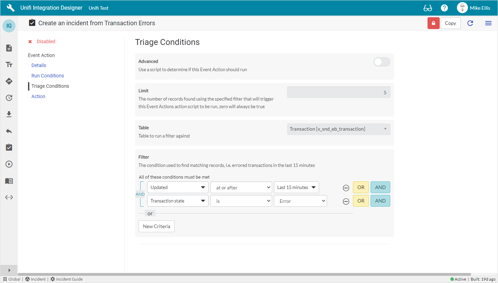
Task: Click the reply arrow icon in the sidebar
Action: click(x=9, y=131)
